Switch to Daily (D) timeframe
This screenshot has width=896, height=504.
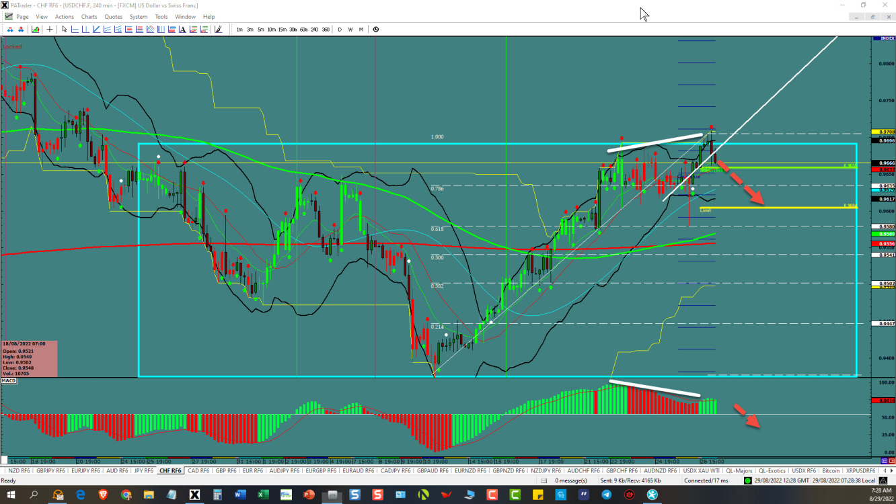[340, 29]
